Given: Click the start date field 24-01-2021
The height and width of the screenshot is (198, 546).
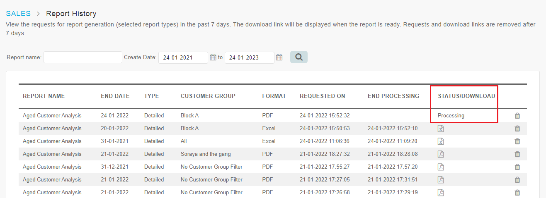Looking at the screenshot, I should [x=183, y=57].
